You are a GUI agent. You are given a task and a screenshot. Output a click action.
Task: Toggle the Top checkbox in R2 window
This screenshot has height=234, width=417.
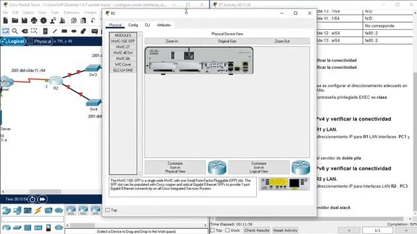point(108,210)
